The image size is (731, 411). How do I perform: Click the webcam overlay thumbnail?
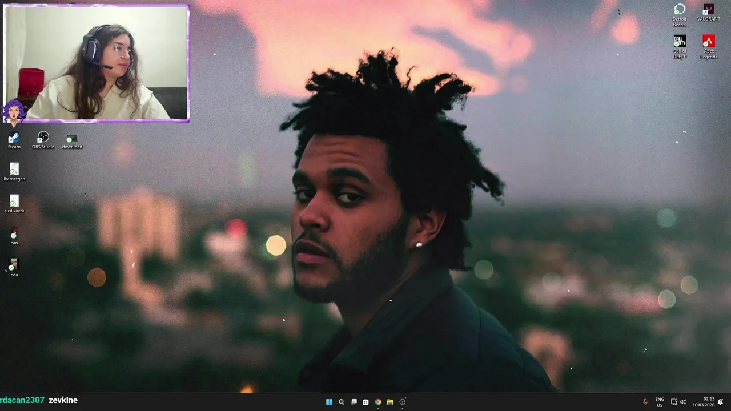tap(97, 63)
